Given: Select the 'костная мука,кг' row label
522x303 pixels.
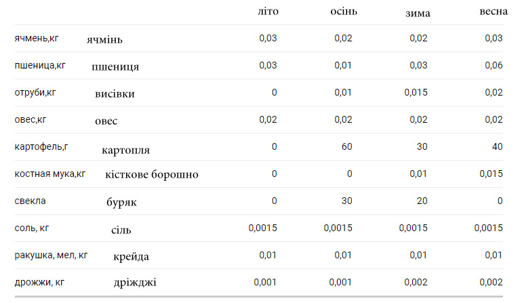Looking at the screenshot, I should point(50,174).
